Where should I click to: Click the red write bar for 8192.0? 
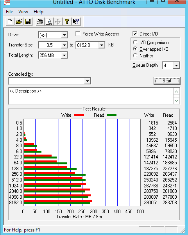click(58, 201)
